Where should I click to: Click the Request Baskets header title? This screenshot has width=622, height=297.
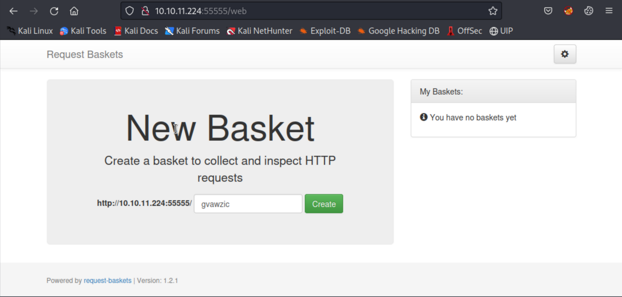[85, 54]
